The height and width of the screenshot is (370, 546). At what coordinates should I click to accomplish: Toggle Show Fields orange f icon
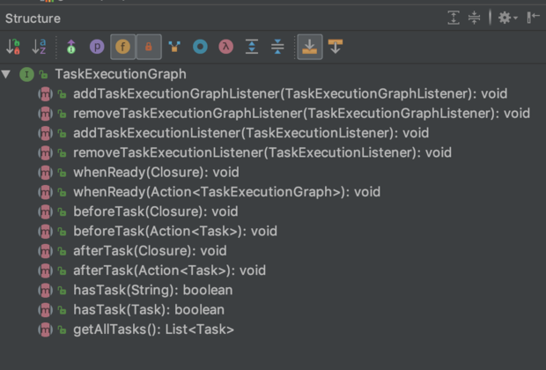(123, 47)
